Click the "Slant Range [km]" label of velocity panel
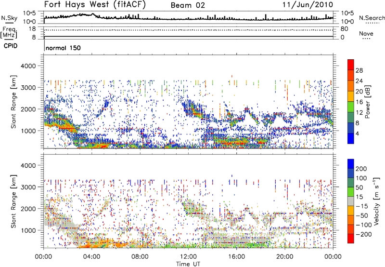Viewport: 385px width, 267px height. (x=13, y=201)
